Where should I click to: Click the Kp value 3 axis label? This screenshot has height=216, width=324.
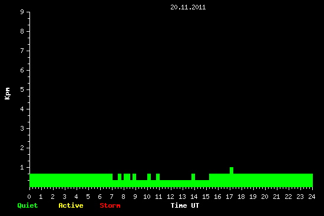click(22, 128)
